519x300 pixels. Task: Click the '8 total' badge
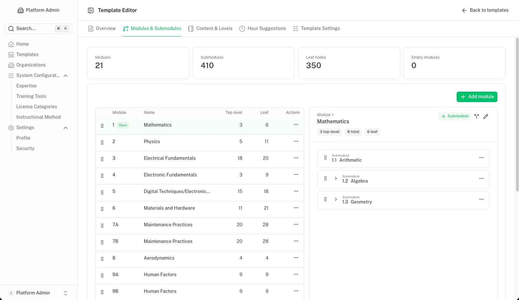353,132
